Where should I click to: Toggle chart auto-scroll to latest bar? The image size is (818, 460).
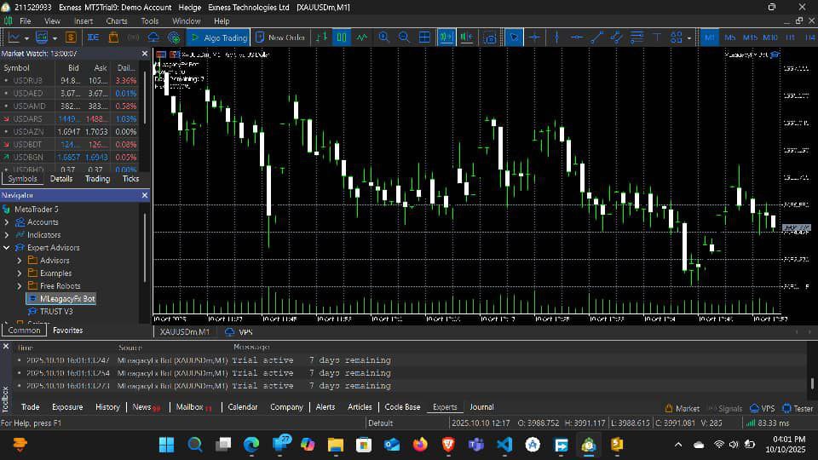[446, 37]
